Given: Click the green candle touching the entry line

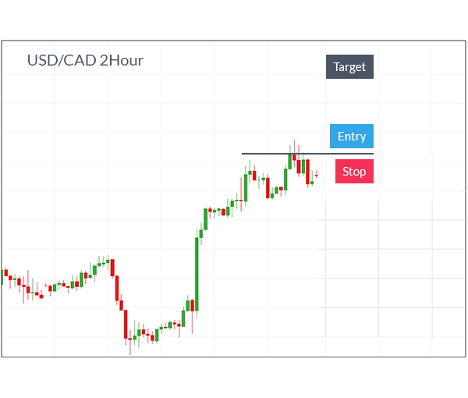Looking at the screenshot, I should click(290, 162).
